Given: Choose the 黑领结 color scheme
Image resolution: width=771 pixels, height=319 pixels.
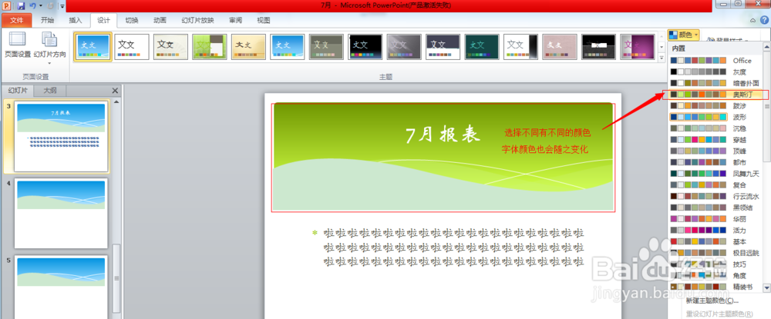Looking at the screenshot, I should [x=715, y=208].
